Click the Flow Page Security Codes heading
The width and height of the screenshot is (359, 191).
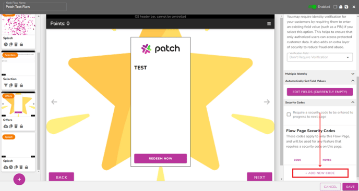[310, 131]
